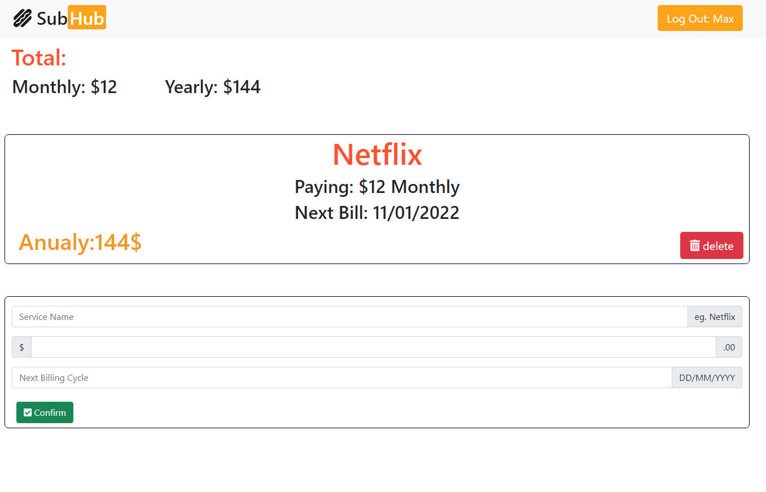Open the SubHub brand link
This screenshot has width=766, height=492.
tap(60, 19)
